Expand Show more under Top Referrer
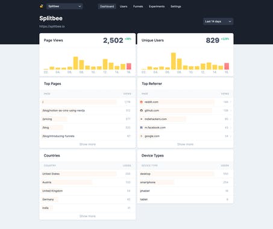 point(185,144)
